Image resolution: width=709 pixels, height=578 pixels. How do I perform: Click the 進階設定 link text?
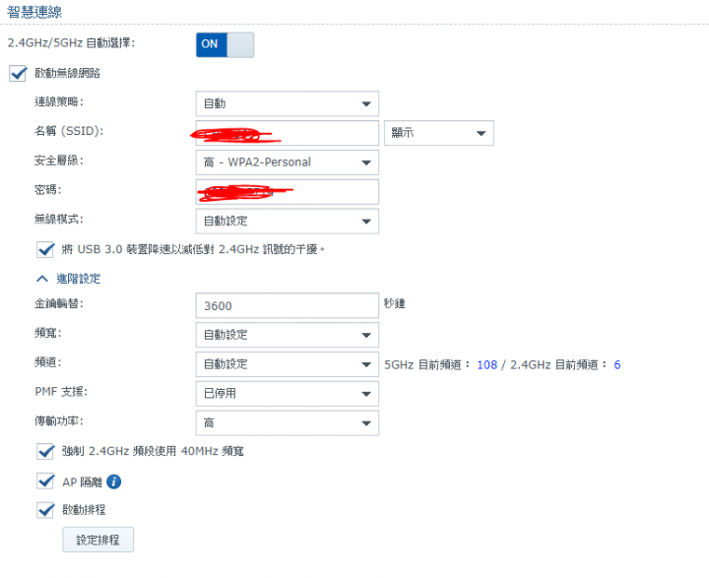(78, 279)
